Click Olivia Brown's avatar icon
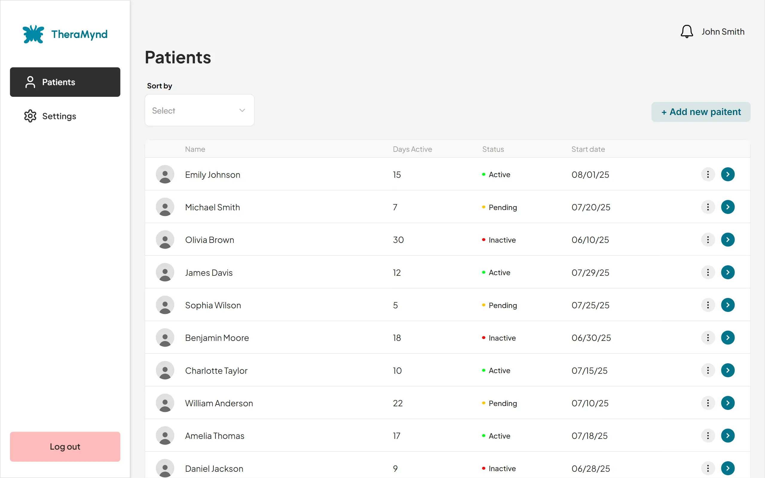765x478 pixels. tap(165, 240)
